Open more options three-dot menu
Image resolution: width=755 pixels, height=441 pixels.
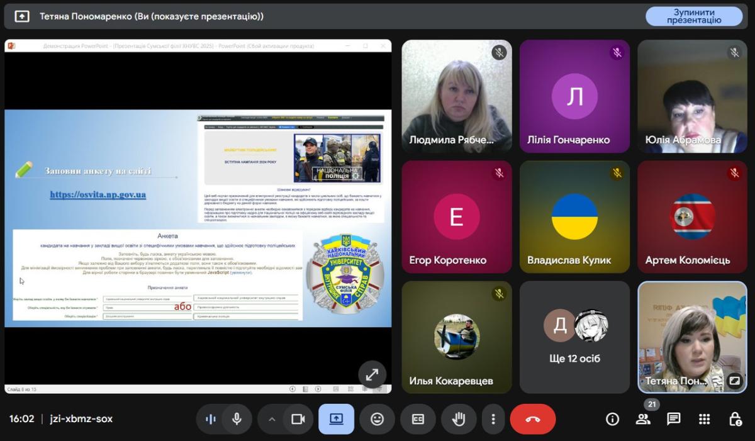tap(493, 419)
